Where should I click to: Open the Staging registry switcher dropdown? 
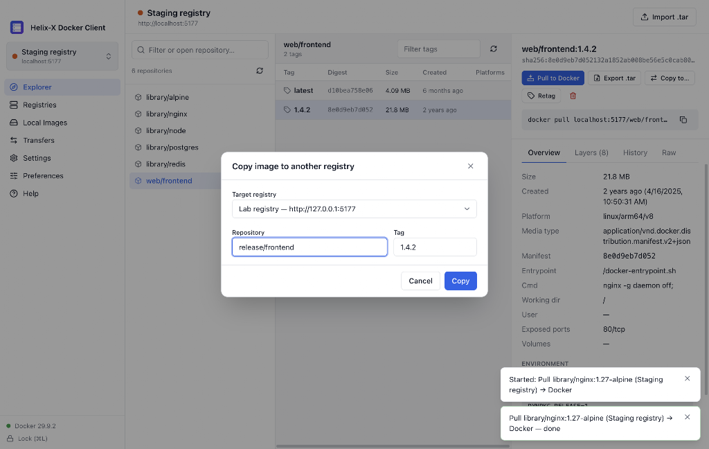coord(62,56)
